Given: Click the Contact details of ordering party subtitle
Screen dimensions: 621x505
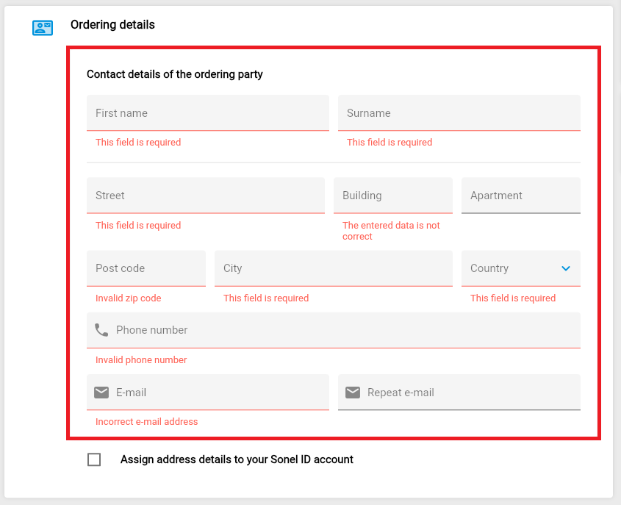Looking at the screenshot, I should [x=175, y=74].
